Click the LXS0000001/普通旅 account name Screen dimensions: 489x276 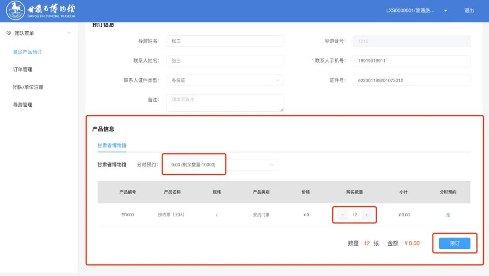coord(410,10)
